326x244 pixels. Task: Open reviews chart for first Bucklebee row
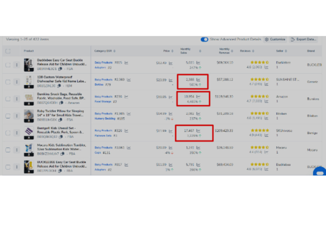[266, 67]
